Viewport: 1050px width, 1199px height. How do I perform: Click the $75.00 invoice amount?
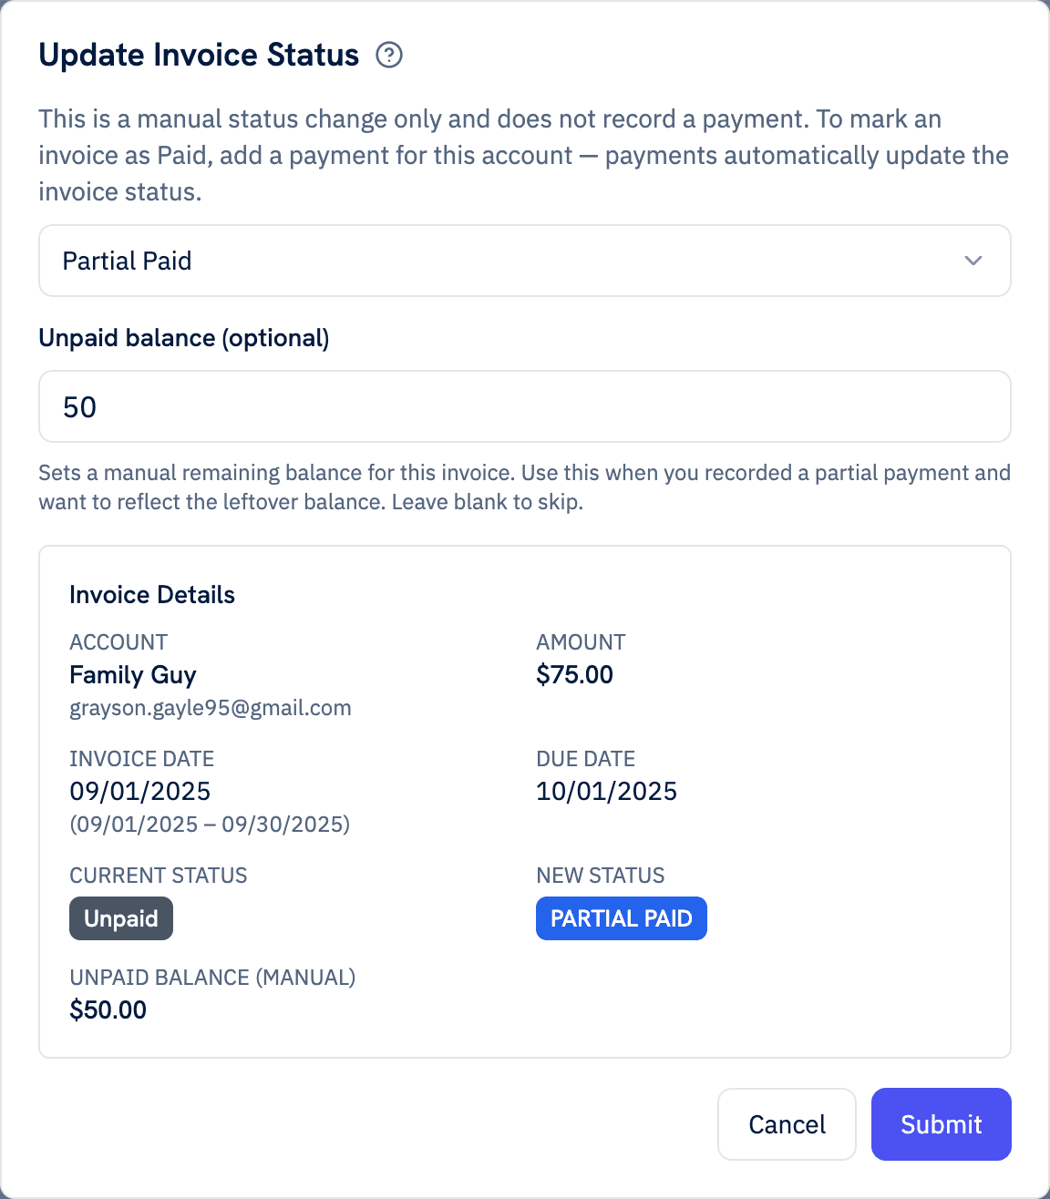click(574, 675)
